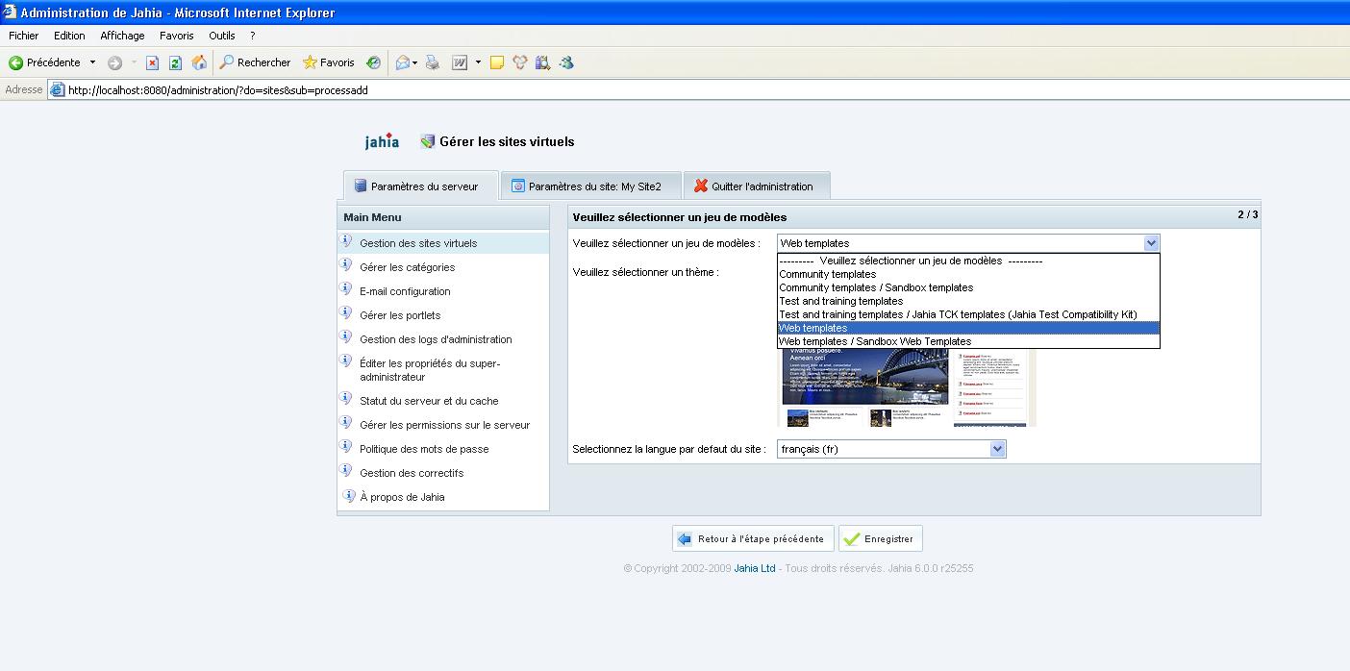Open the Mail envelope icon
The image size is (1350, 671).
[x=403, y=62]
